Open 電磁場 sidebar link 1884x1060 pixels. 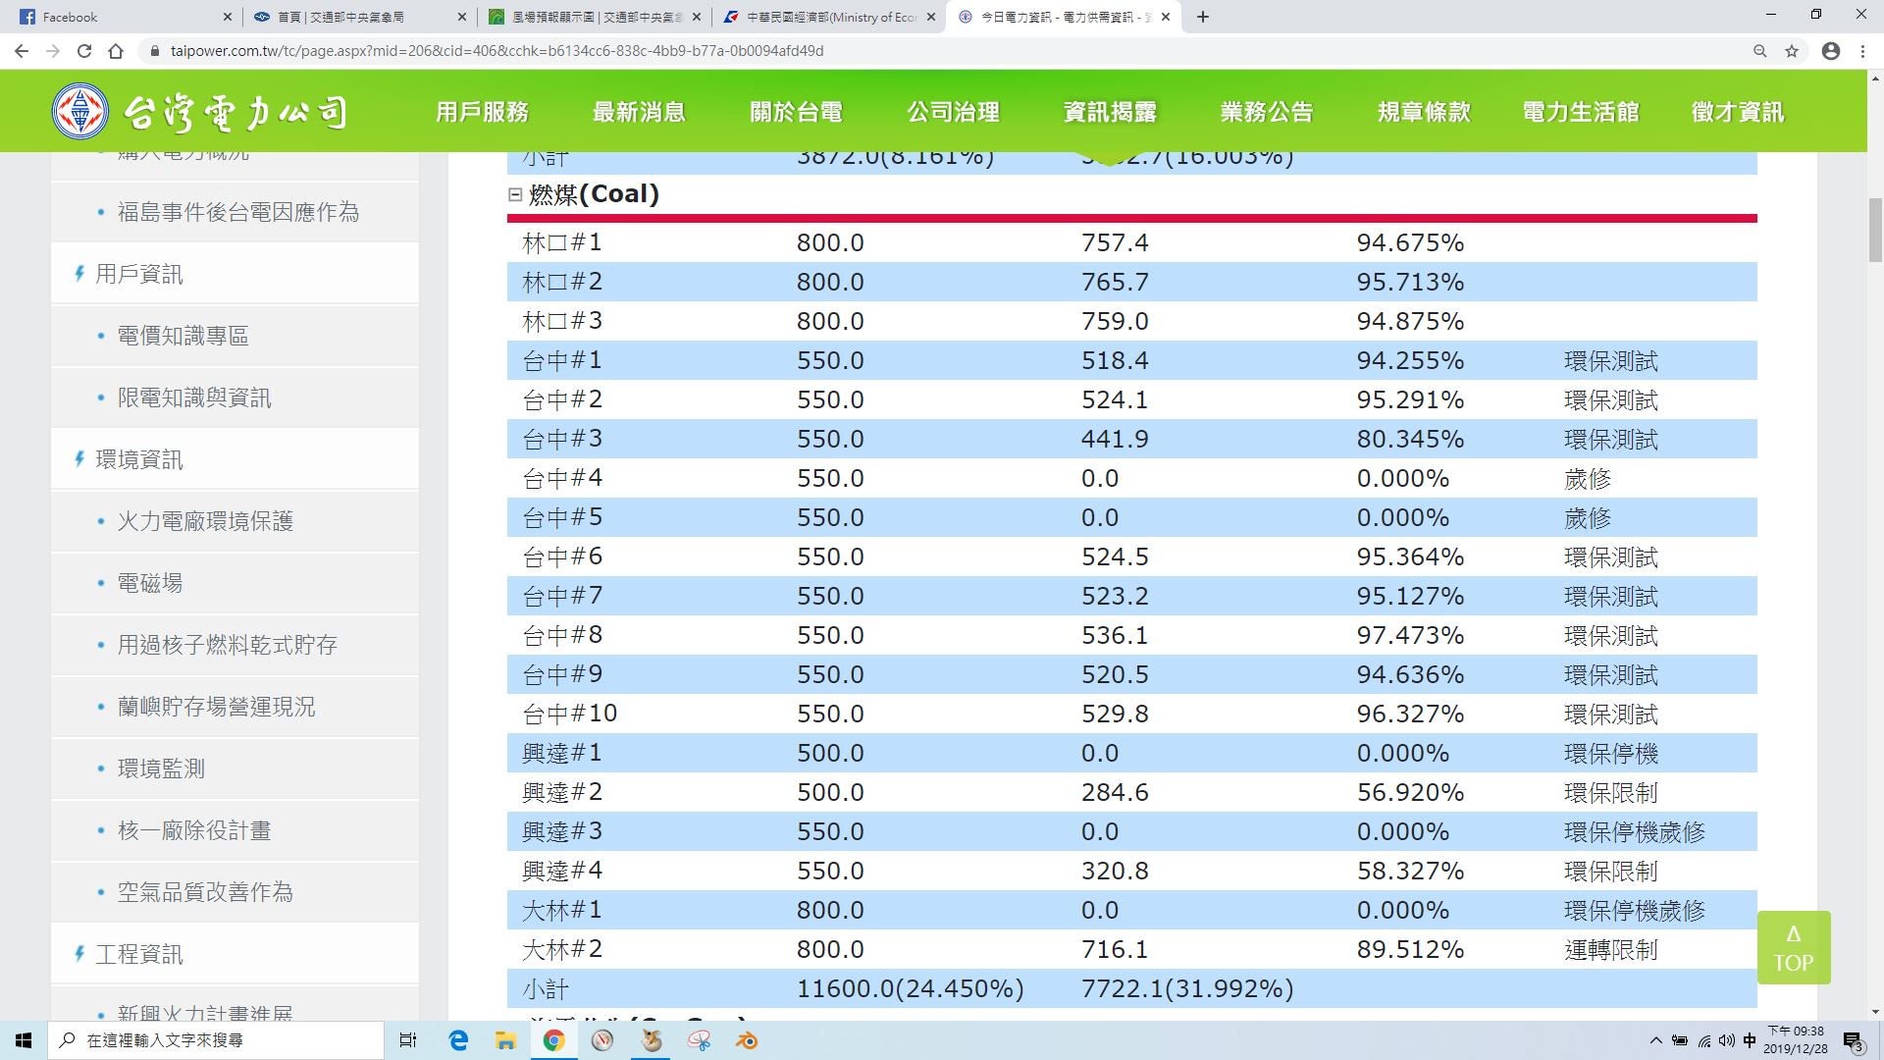click(x=150, y=583)
